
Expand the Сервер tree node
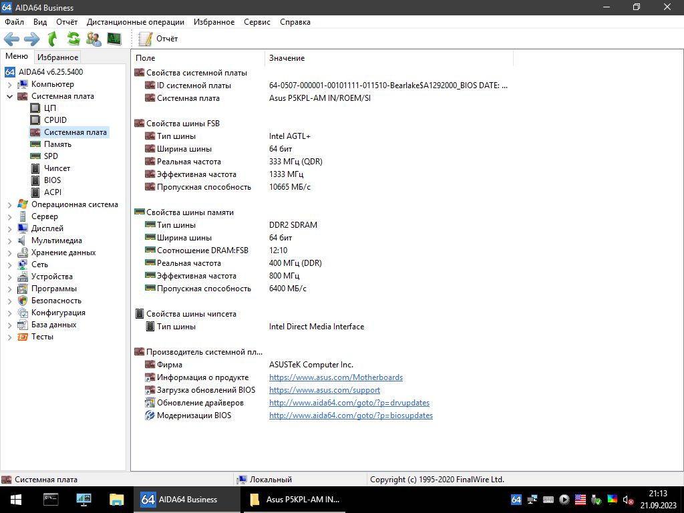(9, 216)
